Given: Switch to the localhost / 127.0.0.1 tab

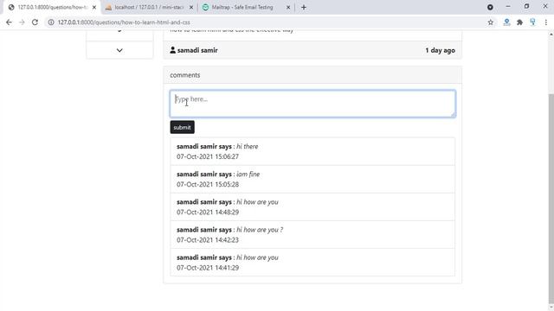Looking at the screenshot, I should pyautogui.click(x=149, y=7).
